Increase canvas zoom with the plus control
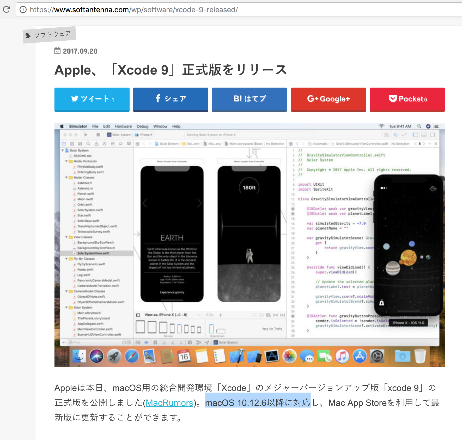462x440 pixels. tap(220, 315)
